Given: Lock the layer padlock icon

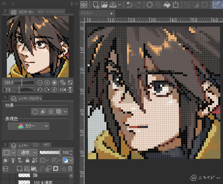Looking at the screenshot, I should point(27,160).
